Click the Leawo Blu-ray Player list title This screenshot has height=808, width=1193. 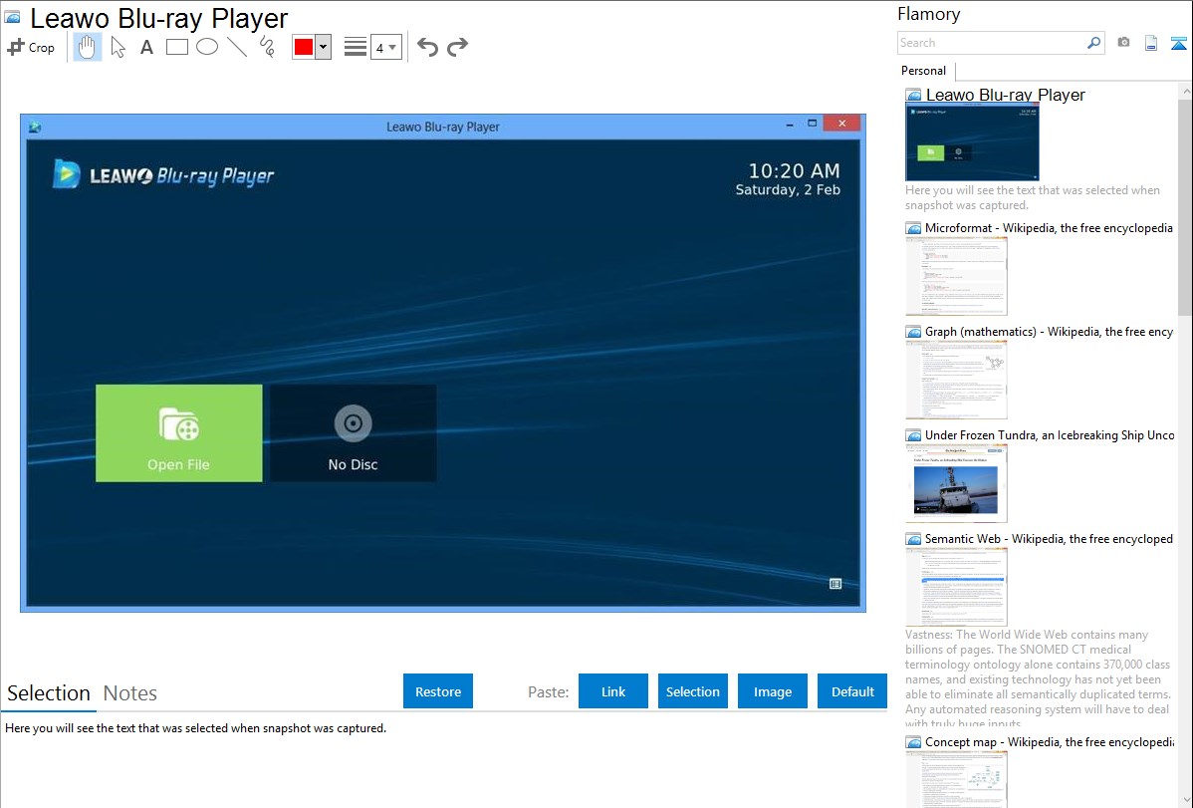[x=1005, y=95]
